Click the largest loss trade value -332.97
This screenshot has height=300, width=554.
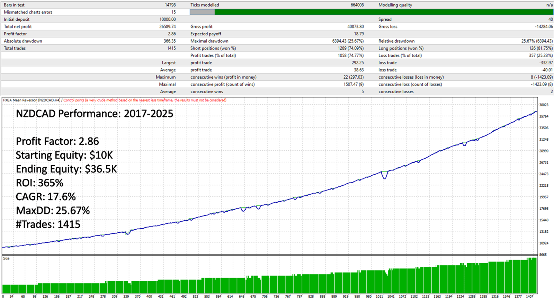[x=546, y=63]
